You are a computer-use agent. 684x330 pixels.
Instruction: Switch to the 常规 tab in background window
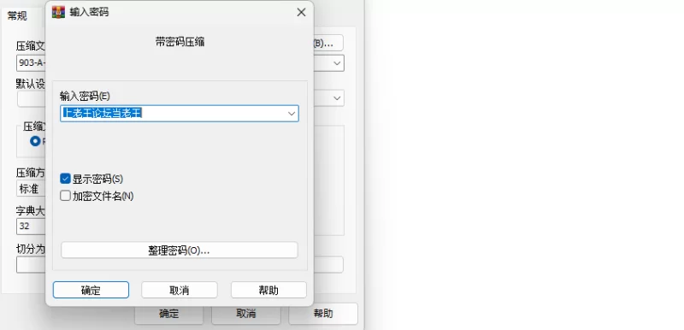point(17,16)
